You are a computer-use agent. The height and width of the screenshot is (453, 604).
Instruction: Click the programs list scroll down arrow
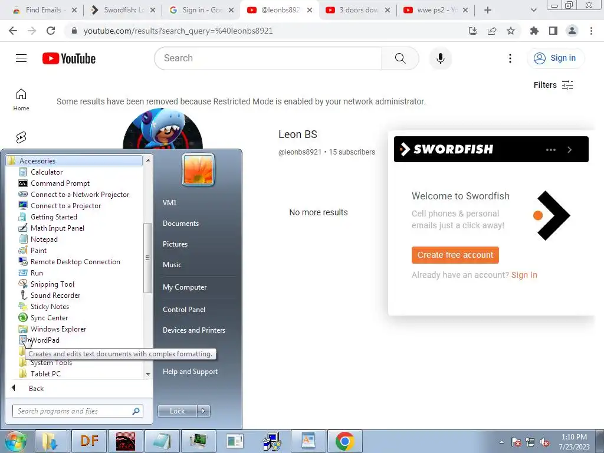tap(148, 374)
